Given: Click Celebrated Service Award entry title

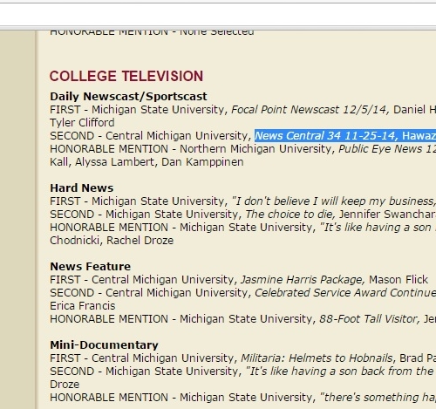Looking at the screenshot, I should click(x=345, y=293).
